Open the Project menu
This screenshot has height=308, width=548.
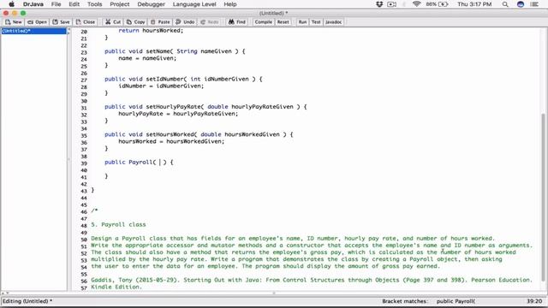[120, 4]
